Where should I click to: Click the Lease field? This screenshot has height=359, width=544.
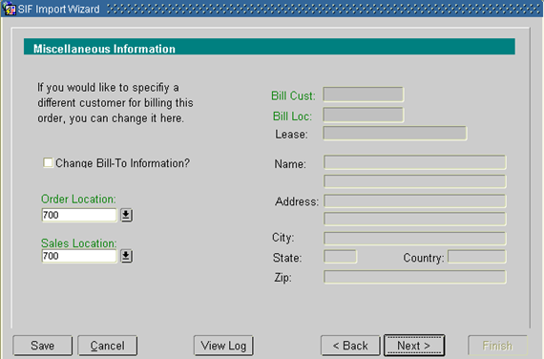click(x=395, y=134)
